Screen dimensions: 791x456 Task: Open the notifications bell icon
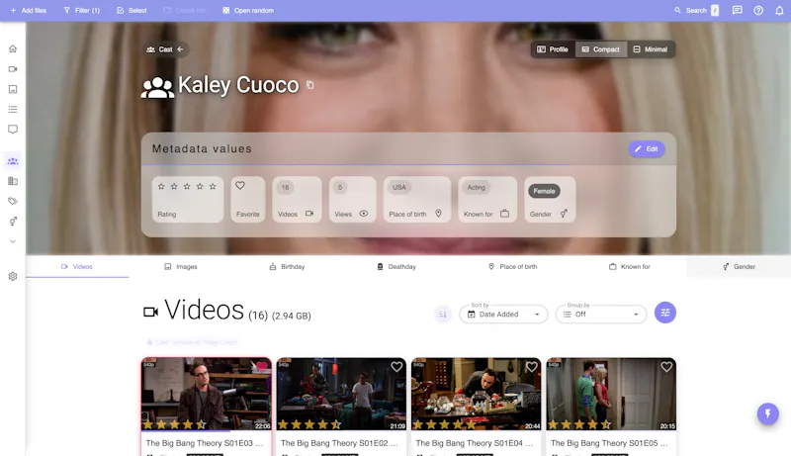(x=779, y=10)
